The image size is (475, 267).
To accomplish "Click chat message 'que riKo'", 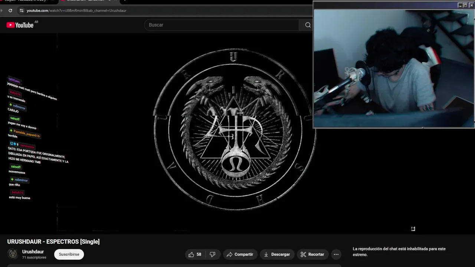I will point(14,185).
